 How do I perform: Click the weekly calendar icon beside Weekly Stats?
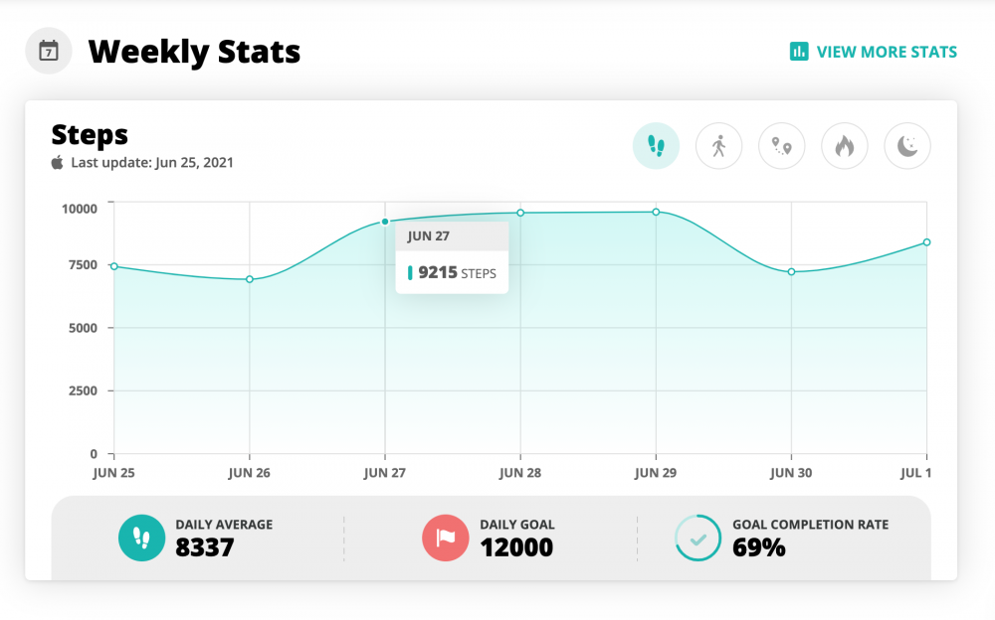[49, 52]
